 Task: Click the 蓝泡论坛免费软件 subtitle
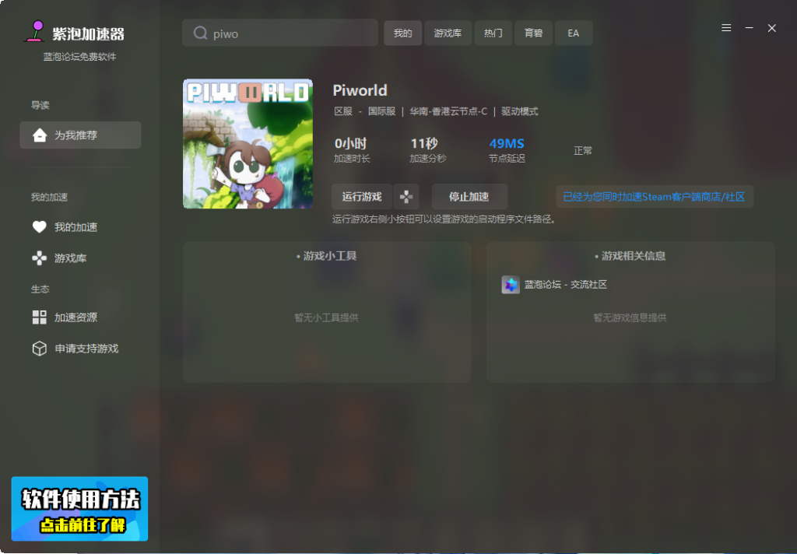click(x=80, y=57)
